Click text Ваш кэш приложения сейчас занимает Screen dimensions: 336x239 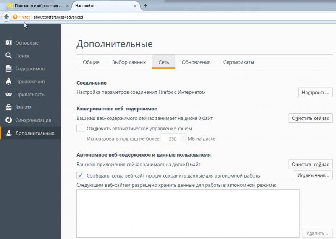coord(139,165)
